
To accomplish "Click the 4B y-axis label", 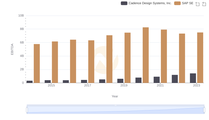I will [x=22, y=56].
